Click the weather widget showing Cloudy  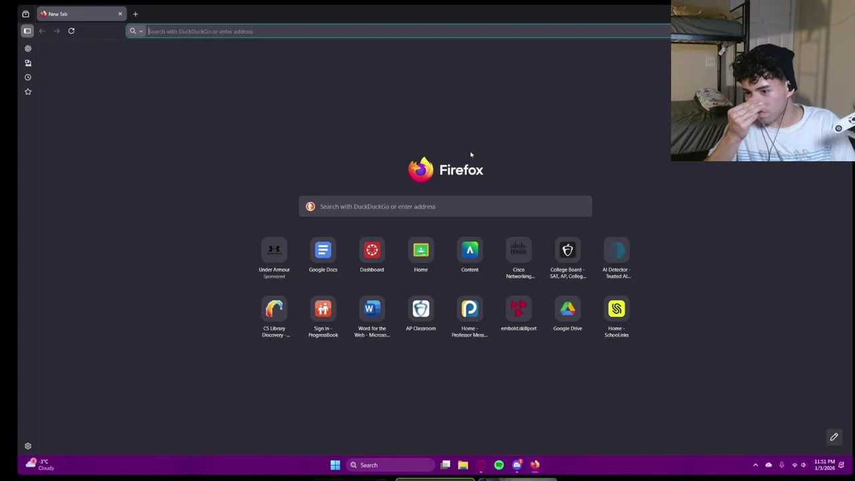[39, 465]
